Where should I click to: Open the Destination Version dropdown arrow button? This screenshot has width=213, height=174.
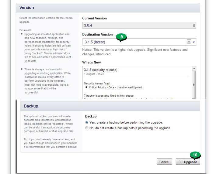pos(189,42)
